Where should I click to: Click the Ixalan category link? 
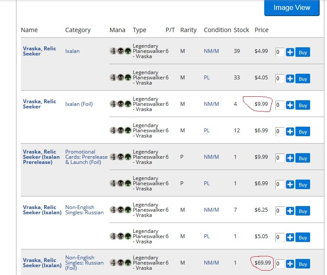[x=72, y=51]
